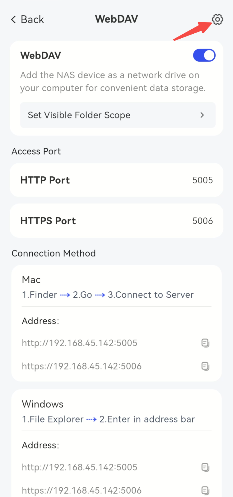The image size is (233, 497).
Task: Tap Windows http://192.168.45.142:5005 address text
Action: (80, 467)
